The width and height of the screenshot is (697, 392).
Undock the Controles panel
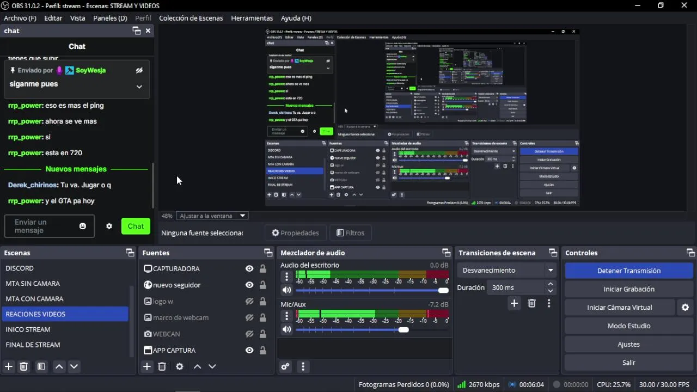click(x=690, y=253)
